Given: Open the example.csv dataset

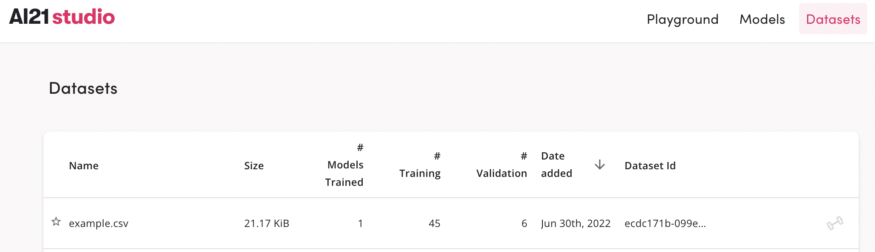Looking at the screenshot, I should [x=99, y=223].
